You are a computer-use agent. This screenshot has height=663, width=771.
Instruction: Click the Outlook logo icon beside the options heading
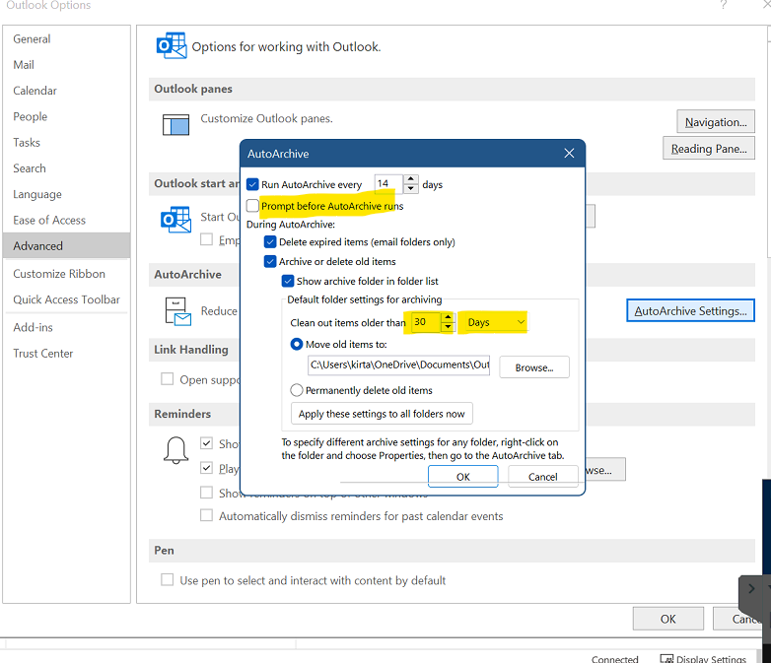point(172,45)
